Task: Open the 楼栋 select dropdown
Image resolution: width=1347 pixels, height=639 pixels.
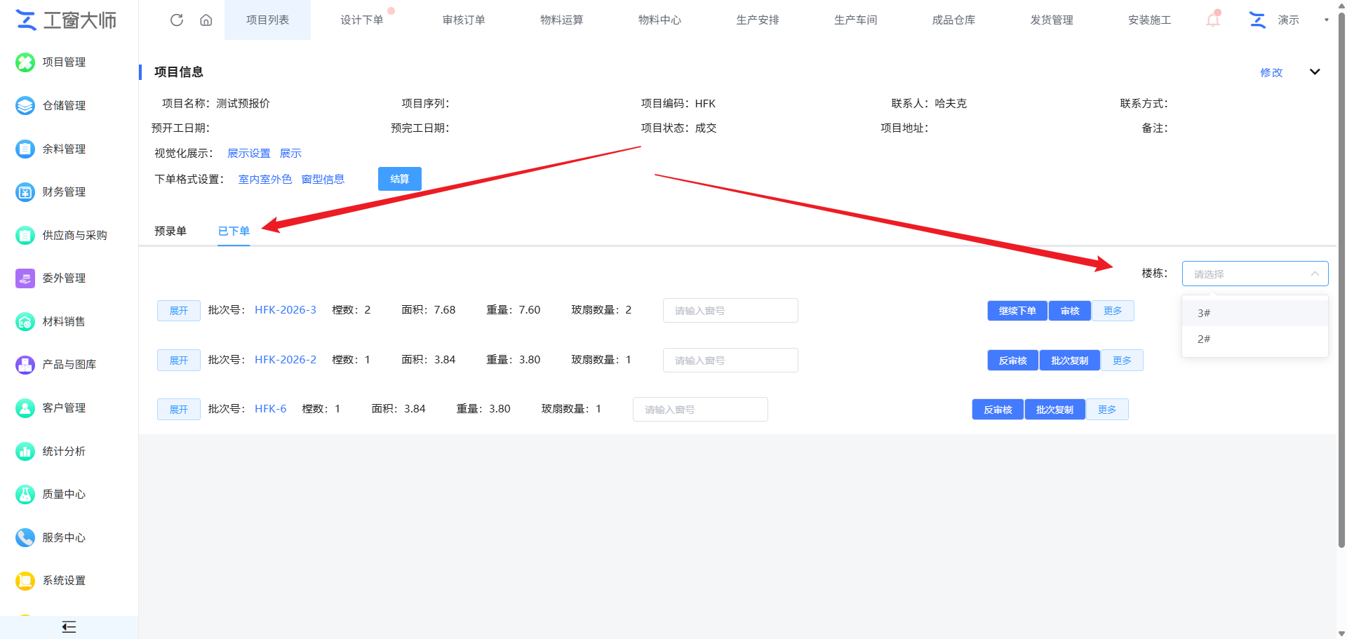Action: (1255, 274)
